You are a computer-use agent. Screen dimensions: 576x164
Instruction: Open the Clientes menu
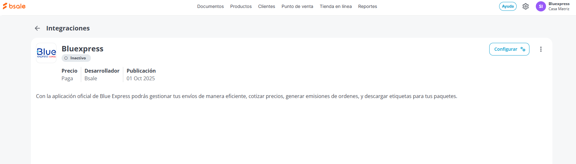coord(267,6)
